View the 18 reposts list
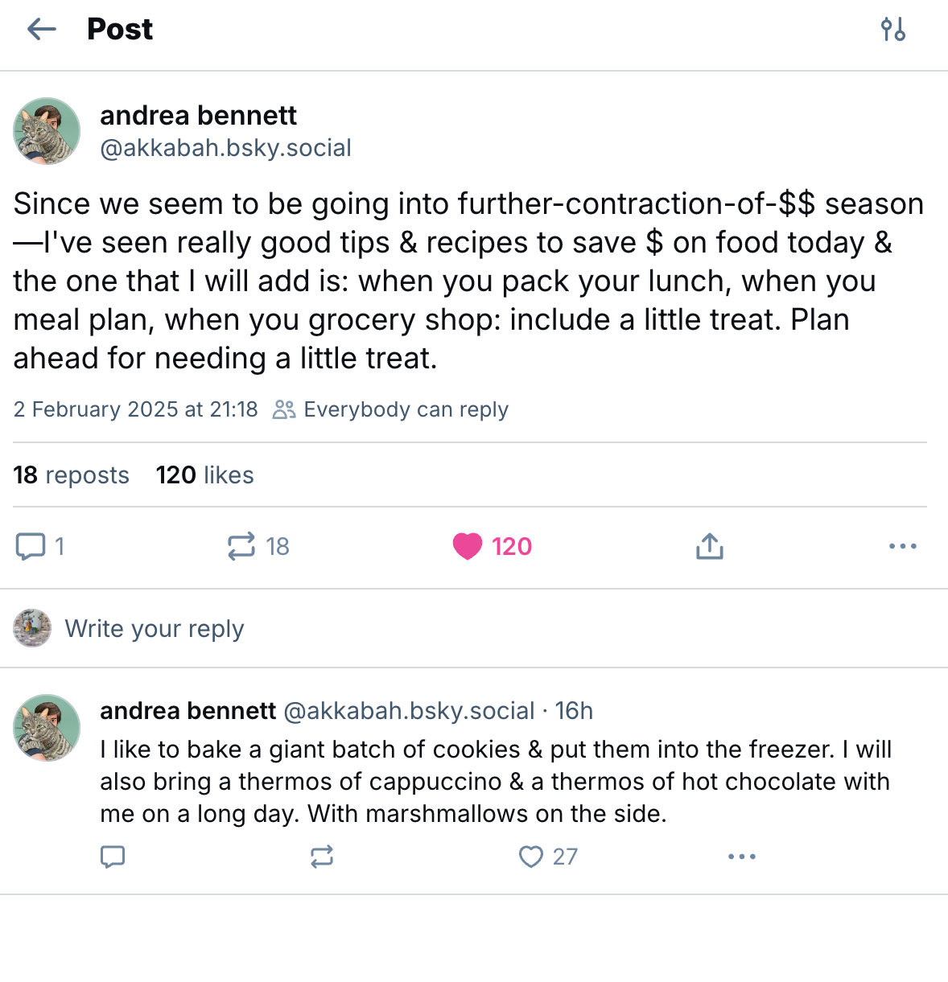The width and height of the screenshot is (948, 982). (71, 475)
